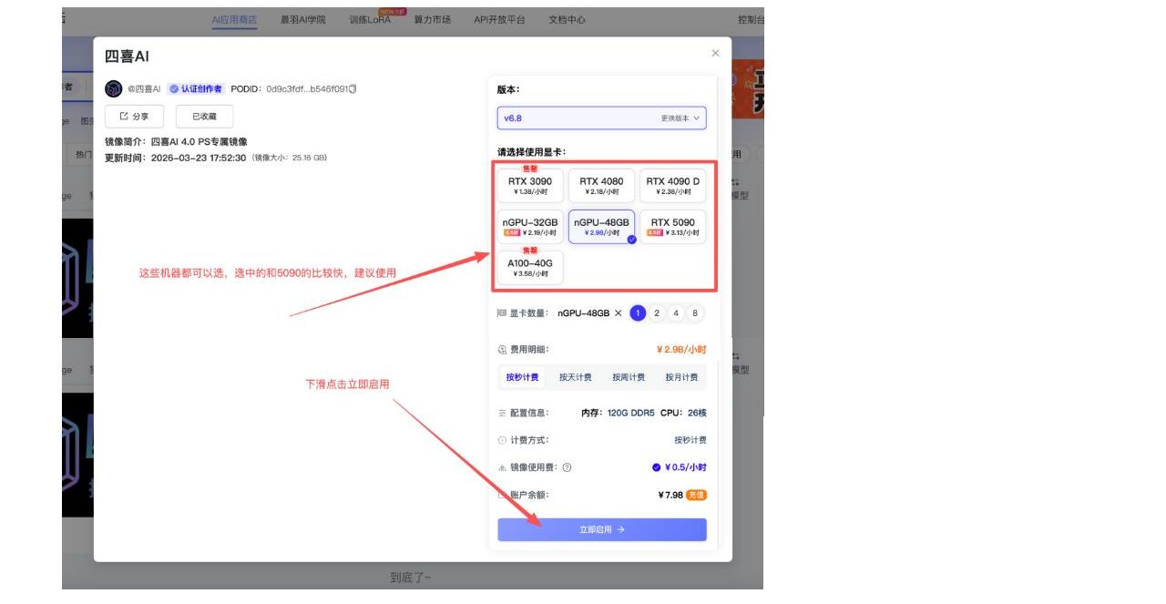Switch to 按月计费 billing tab
This screenshot has height=604, width=1166.
(x=680, y=377)
